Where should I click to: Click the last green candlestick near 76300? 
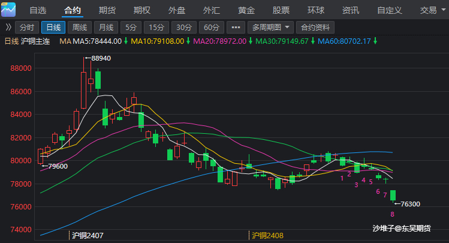pyautogui.click(x=393, y=196)
